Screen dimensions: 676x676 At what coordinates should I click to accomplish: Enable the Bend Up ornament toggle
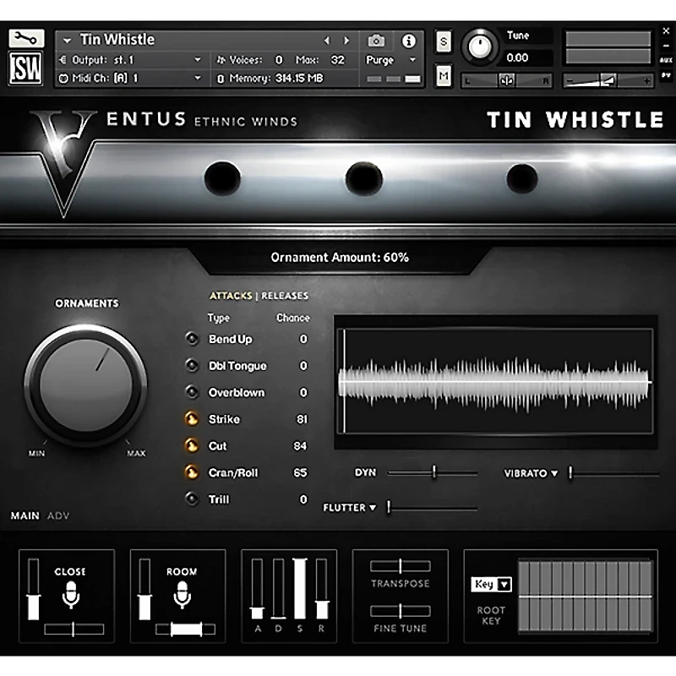point(191,339)
